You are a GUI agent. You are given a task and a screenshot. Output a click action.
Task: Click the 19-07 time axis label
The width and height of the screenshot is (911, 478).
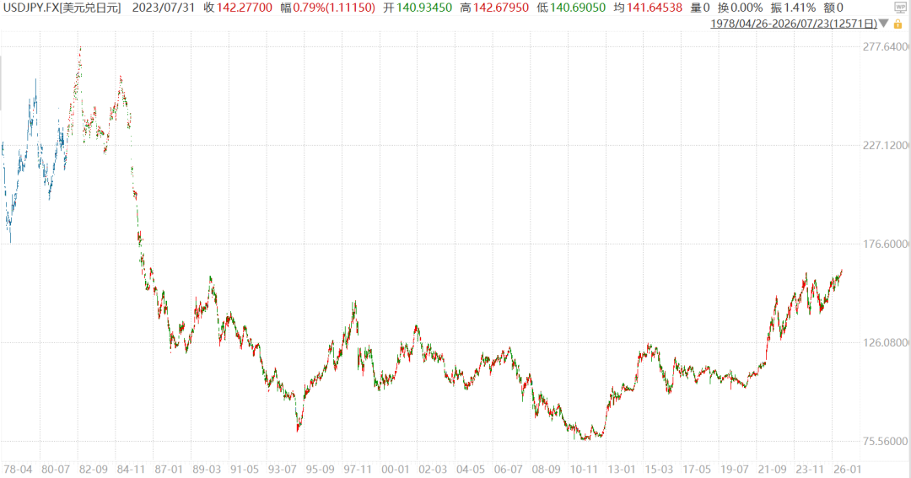(735, 470)
